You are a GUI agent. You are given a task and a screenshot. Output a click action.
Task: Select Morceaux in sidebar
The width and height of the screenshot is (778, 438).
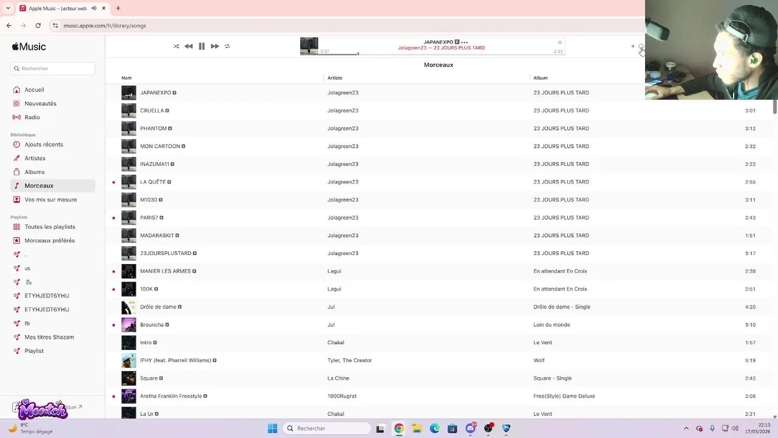52,186
